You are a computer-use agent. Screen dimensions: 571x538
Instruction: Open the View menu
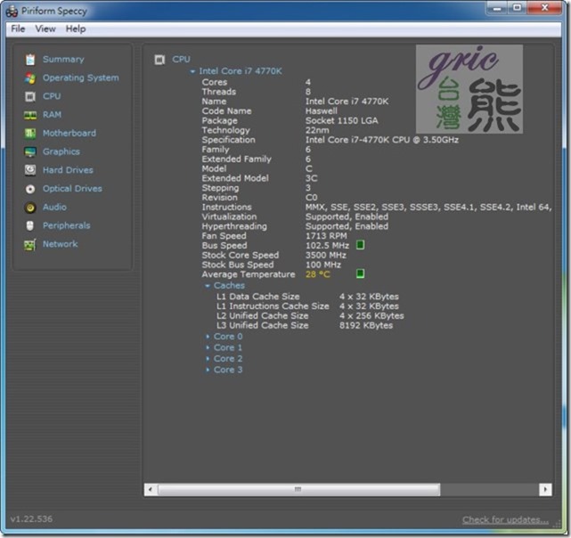pos(45,29)
